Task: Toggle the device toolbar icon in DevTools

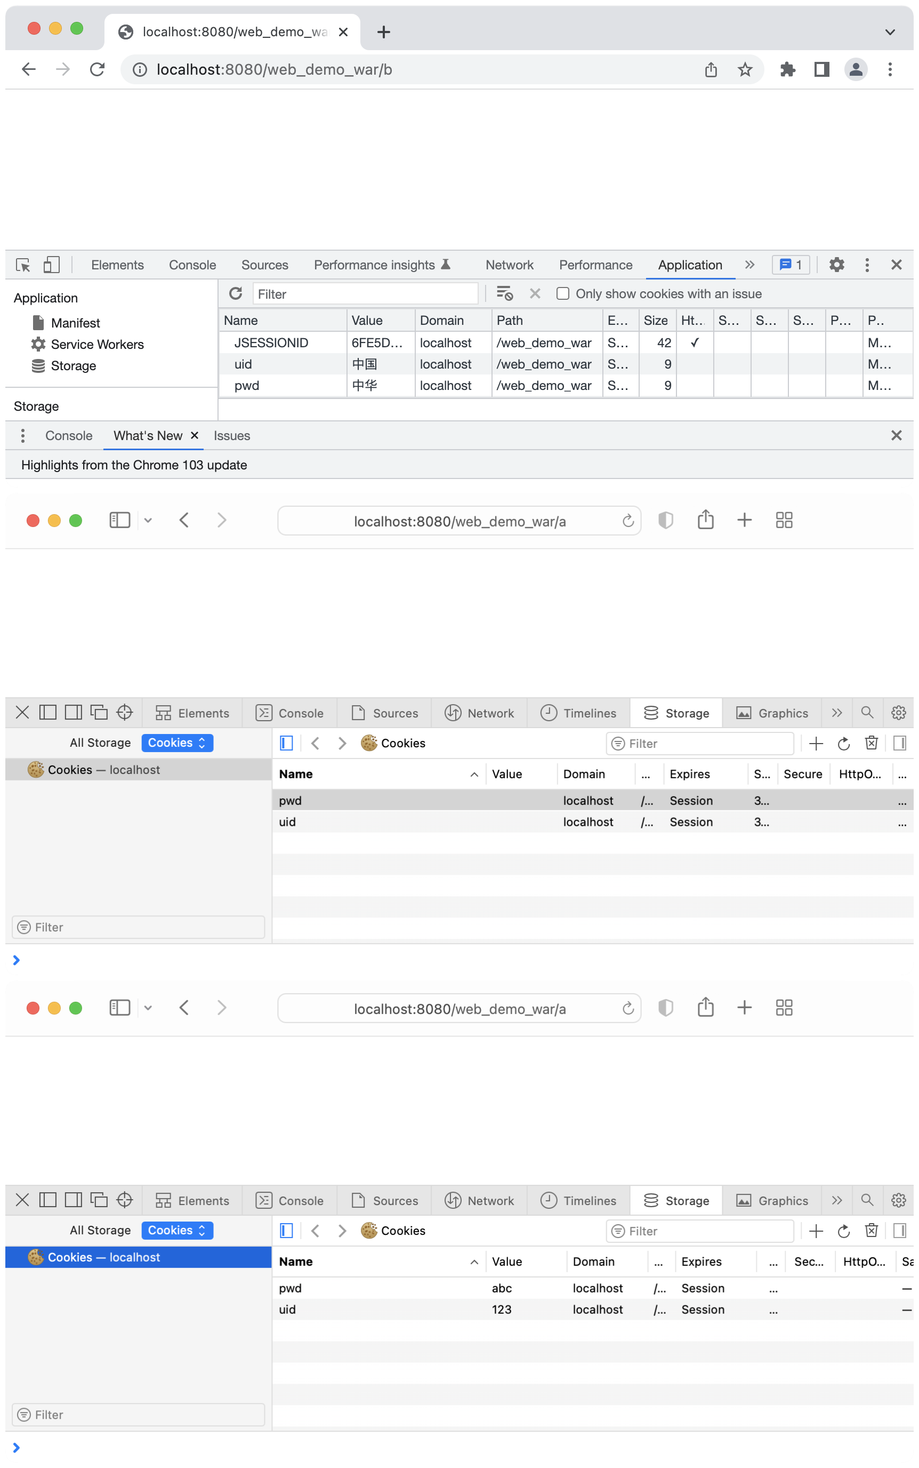Action: (52, 265)
